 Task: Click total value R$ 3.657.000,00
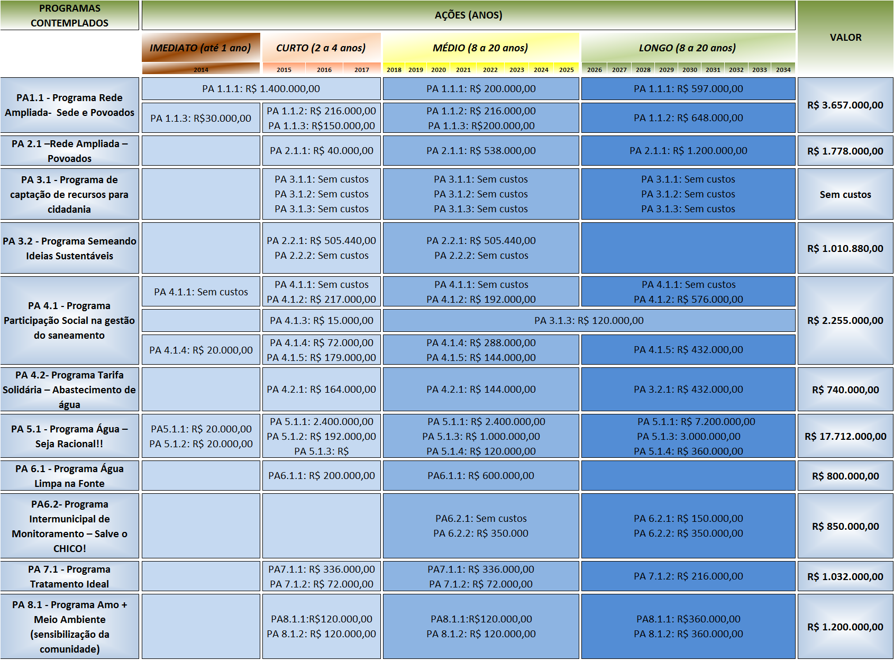(x=845, y=105)
